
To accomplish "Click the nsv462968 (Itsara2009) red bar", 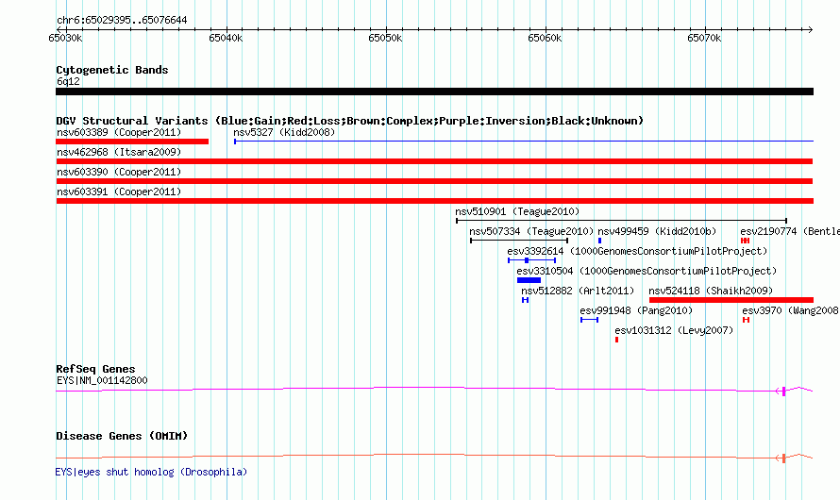I will [434, 161].
